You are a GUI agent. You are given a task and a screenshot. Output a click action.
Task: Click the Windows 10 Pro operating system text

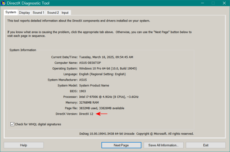point(108,68)
